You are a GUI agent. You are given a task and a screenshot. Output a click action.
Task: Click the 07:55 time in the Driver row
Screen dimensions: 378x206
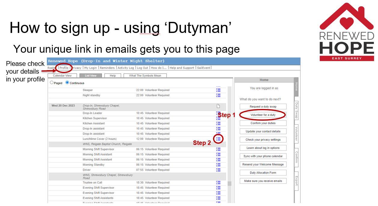[140, 170]
